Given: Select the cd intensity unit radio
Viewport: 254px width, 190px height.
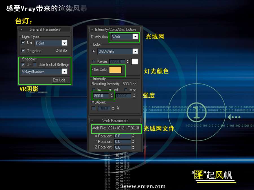Looking at the screenshot, I should coord(110,90).
